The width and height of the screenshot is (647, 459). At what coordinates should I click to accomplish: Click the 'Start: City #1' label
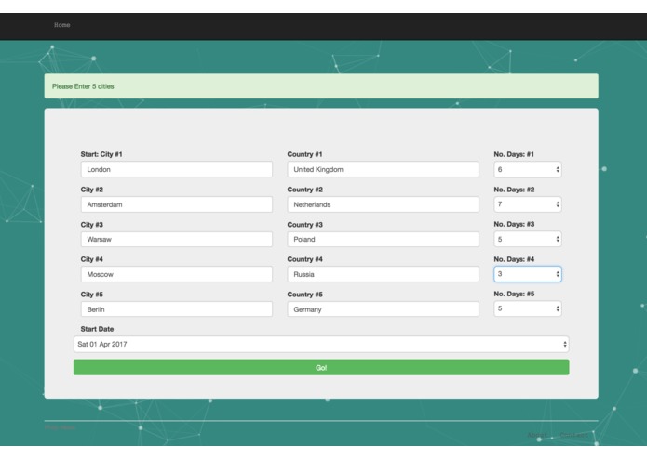coord(101,154)
